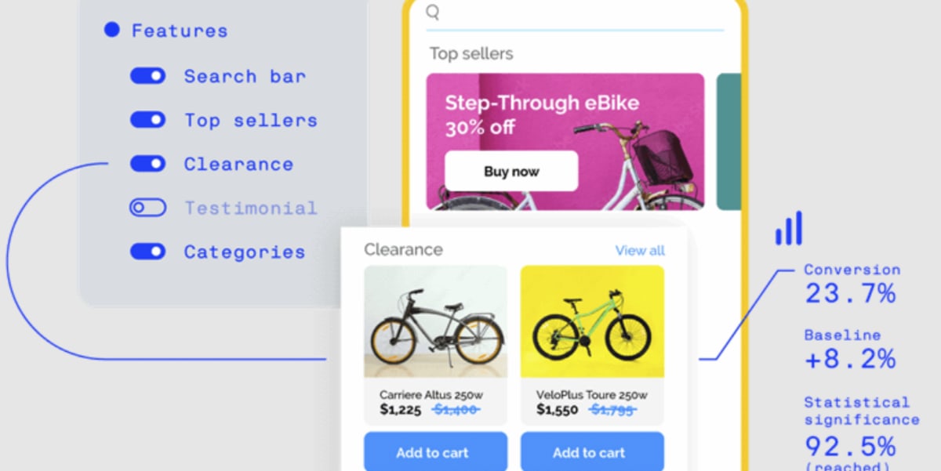This screenshot has width=941, height=471.
Task: Open the View all link for Clearance
Action: pyautogui.click(x=640, y=249)
